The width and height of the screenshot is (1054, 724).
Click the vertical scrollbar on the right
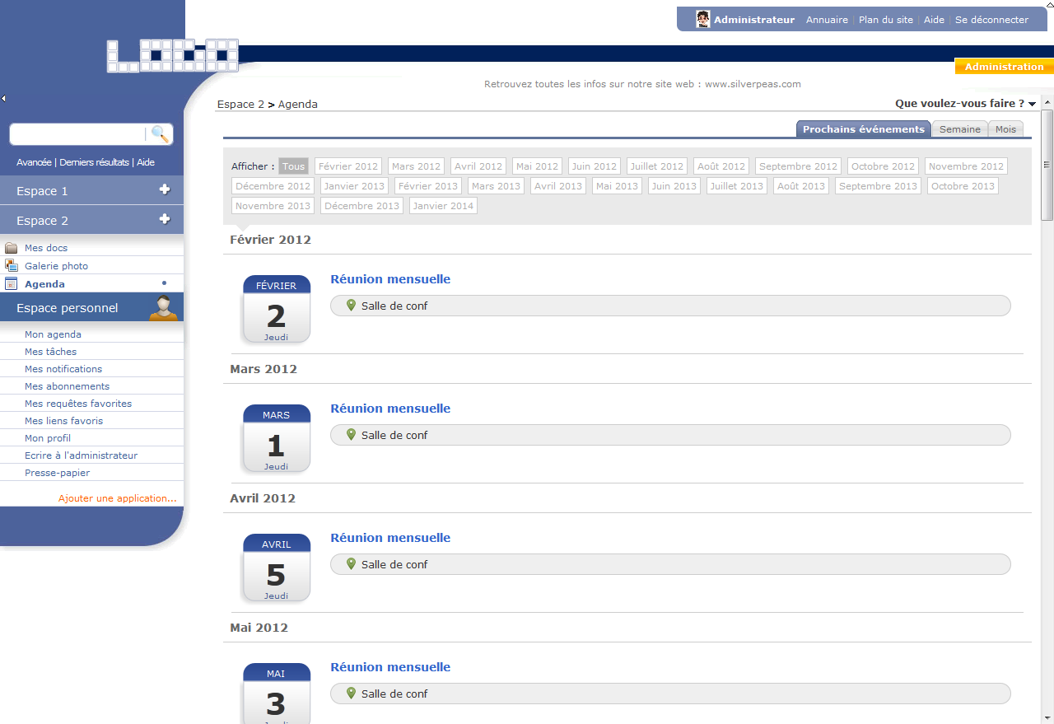point(1047,165)
